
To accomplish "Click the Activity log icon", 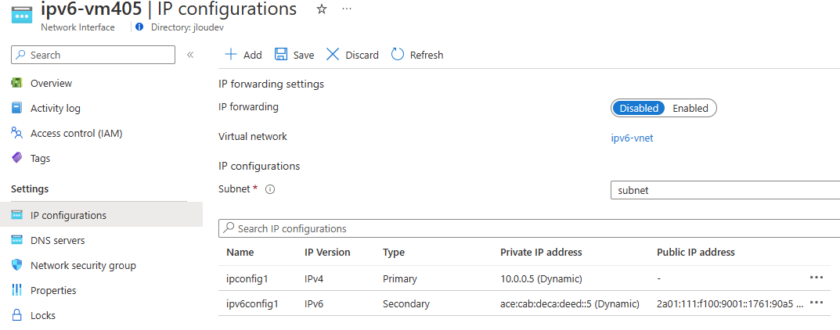I will click(x=17, y=108).
